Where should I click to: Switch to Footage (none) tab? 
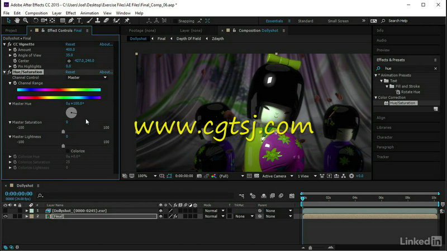(x=142, y=31)
